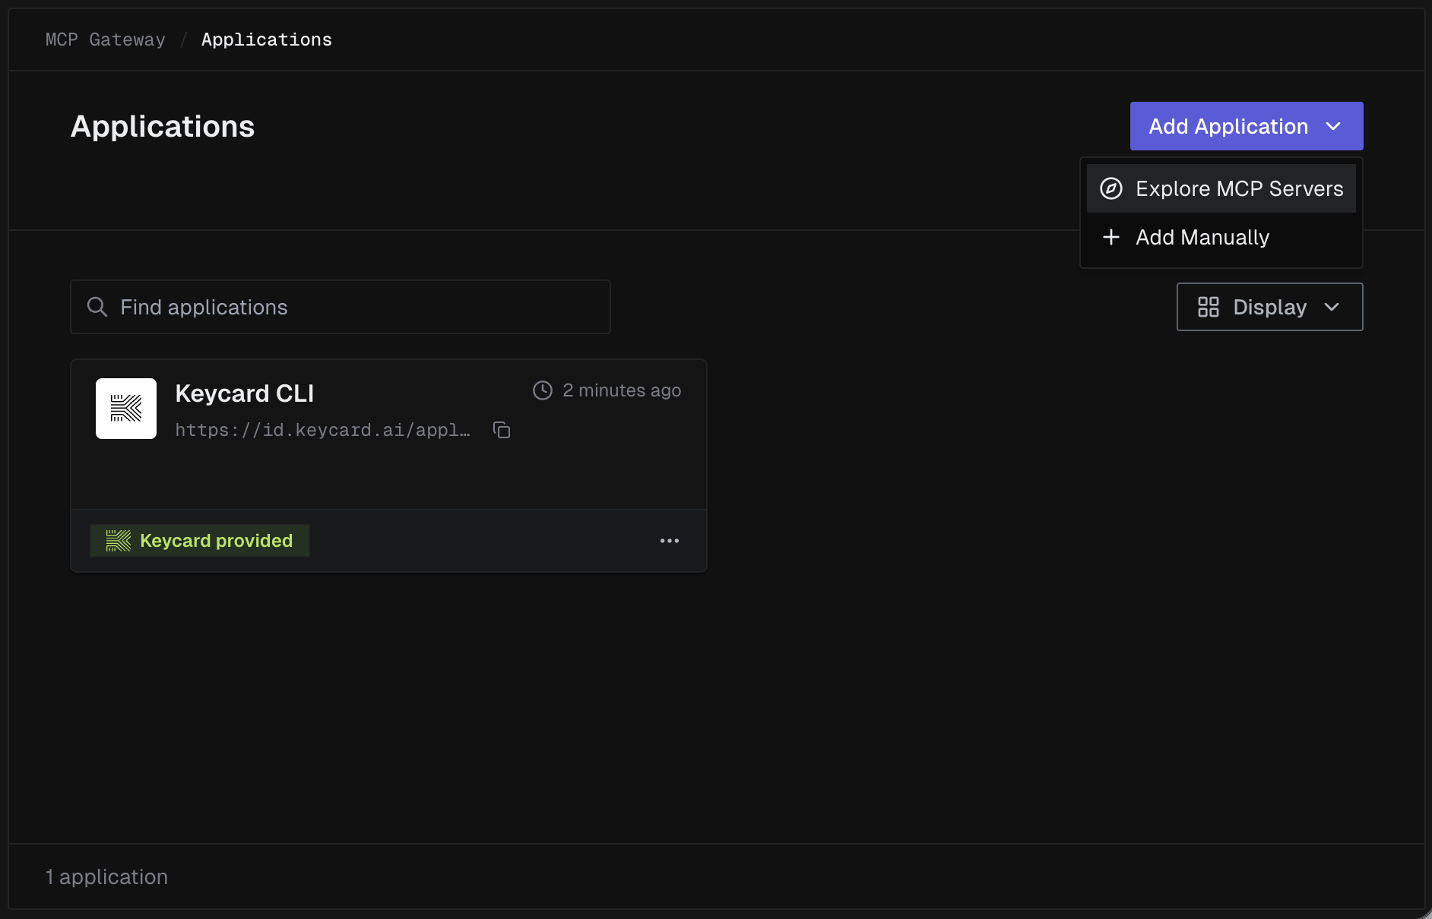Click the Find applications search field
Viewport: 1432px width, 919px height.
[x=340, y=307]
